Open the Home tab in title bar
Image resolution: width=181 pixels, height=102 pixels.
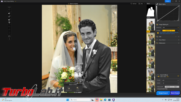[168, 1]
